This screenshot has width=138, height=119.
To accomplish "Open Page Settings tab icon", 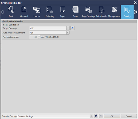I will [x=88, y=10].
